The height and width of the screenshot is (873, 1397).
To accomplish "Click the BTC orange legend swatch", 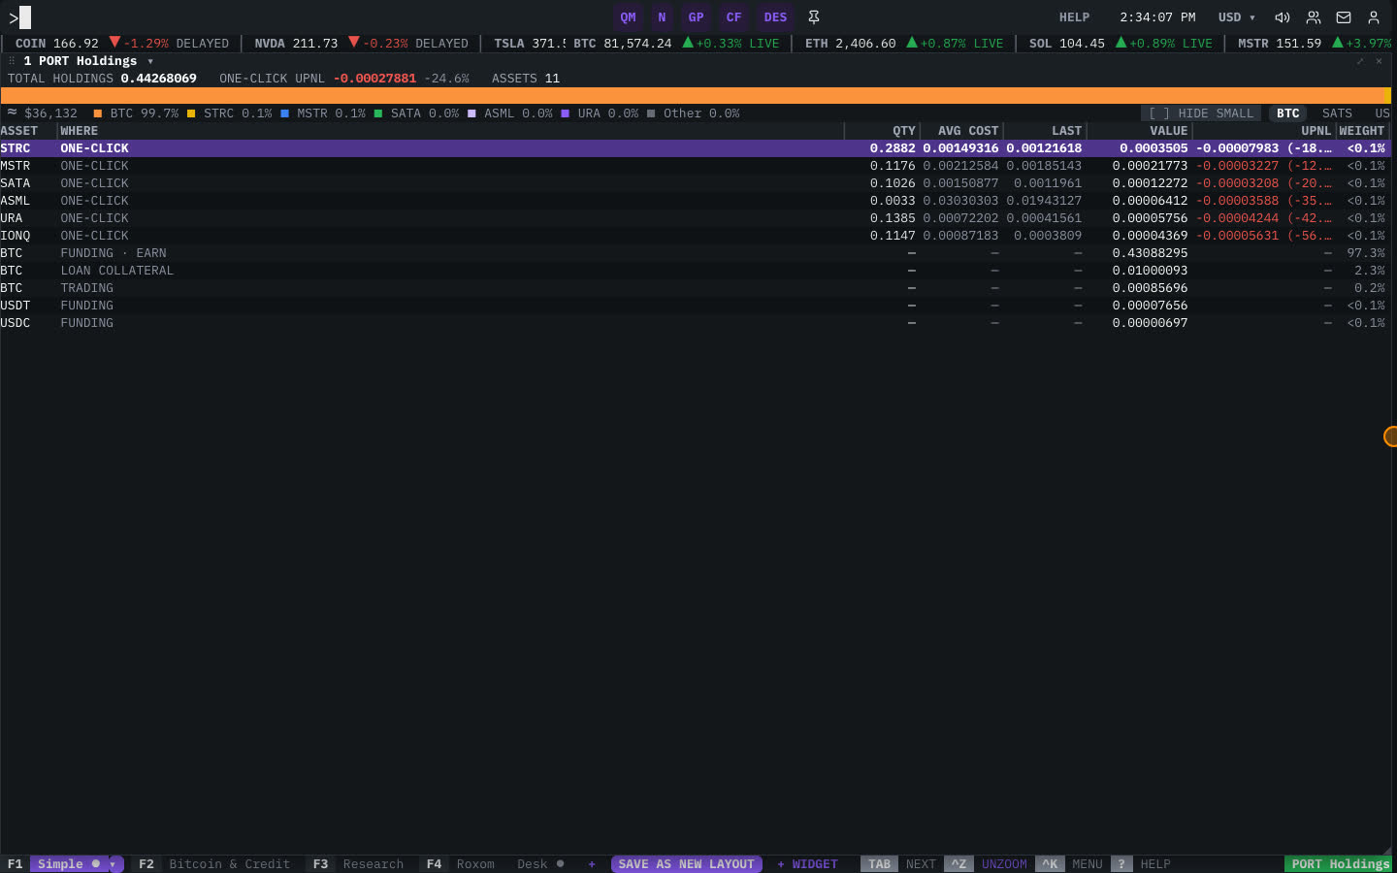I will pos(97,113).
